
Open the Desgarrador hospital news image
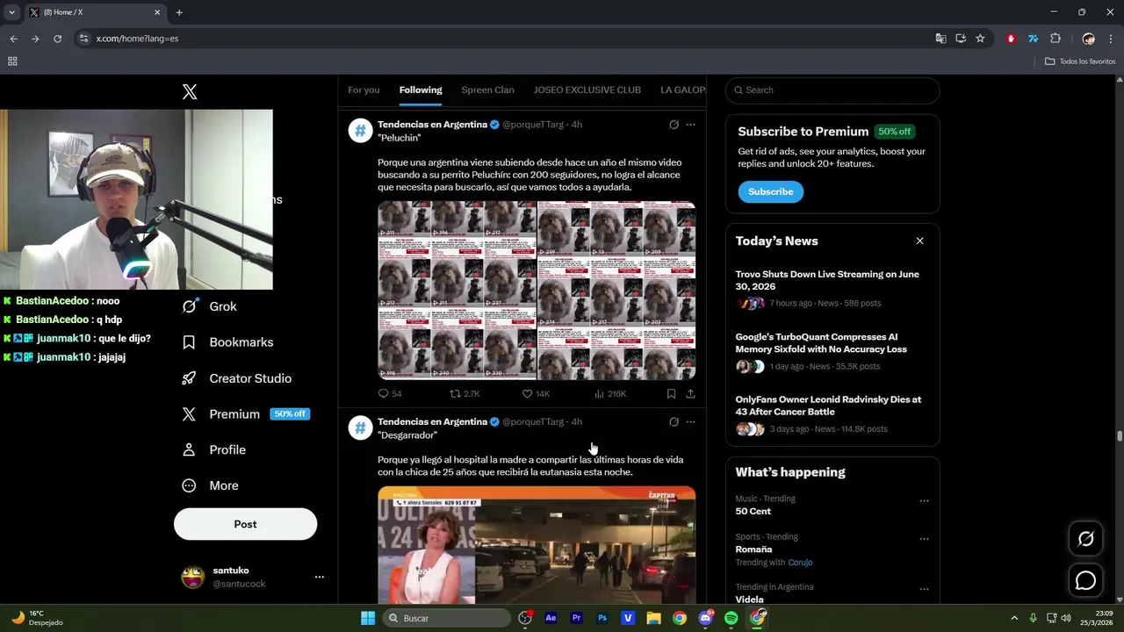(x=537, y=545)
